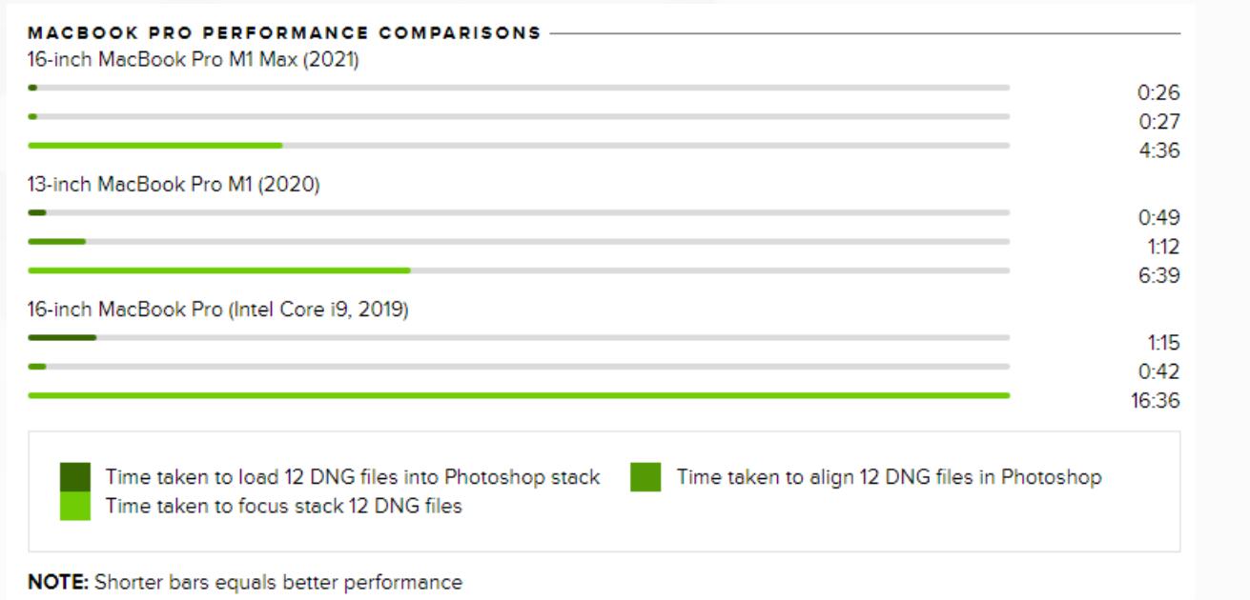Click the dark green load-time legend swatch
Screen dimensions: 1250x600
click(75, 477)
